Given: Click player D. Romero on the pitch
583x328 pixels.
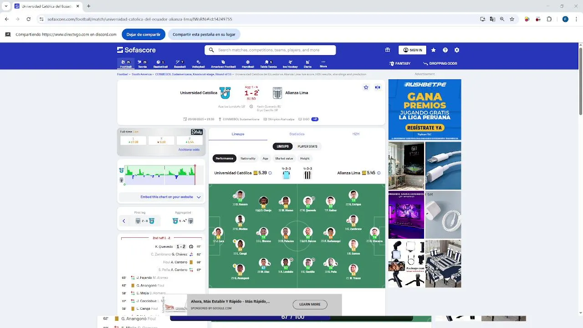Looking at the screenshot, I should [240, 198].
